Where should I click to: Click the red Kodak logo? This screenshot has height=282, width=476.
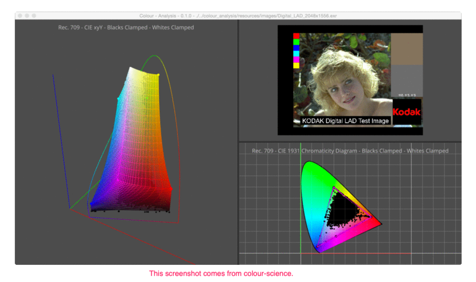[x=407, y=112]
